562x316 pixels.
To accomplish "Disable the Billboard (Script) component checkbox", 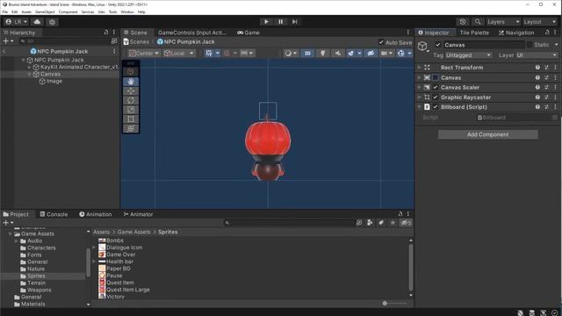I will (436, 107).
